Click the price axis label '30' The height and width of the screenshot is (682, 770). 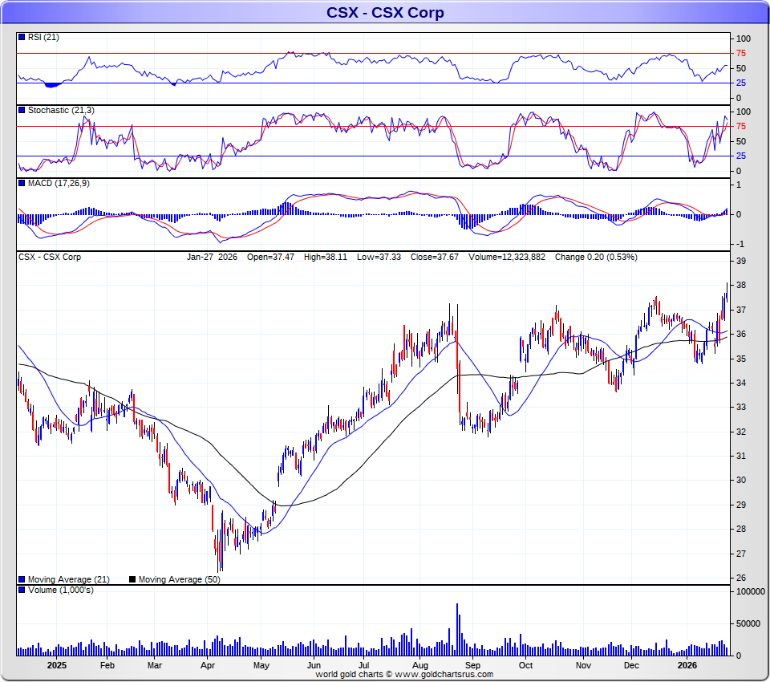[740, 481]
